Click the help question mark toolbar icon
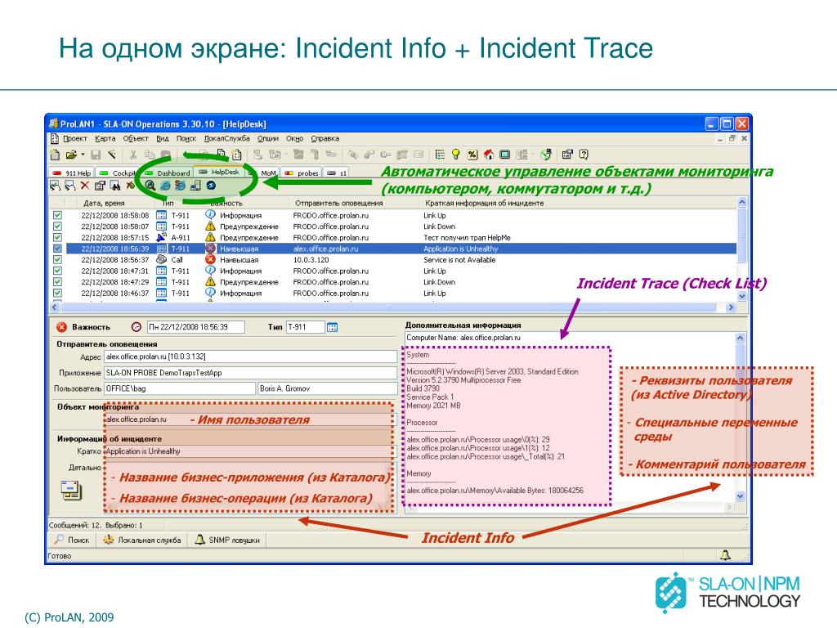The height and width of the screenshot is (628, 837). click(x=584, y=155)
